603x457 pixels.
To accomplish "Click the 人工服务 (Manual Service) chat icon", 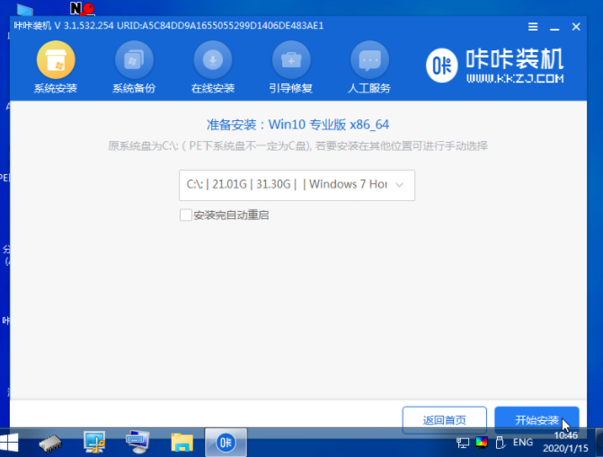I will tap(369, 61).
